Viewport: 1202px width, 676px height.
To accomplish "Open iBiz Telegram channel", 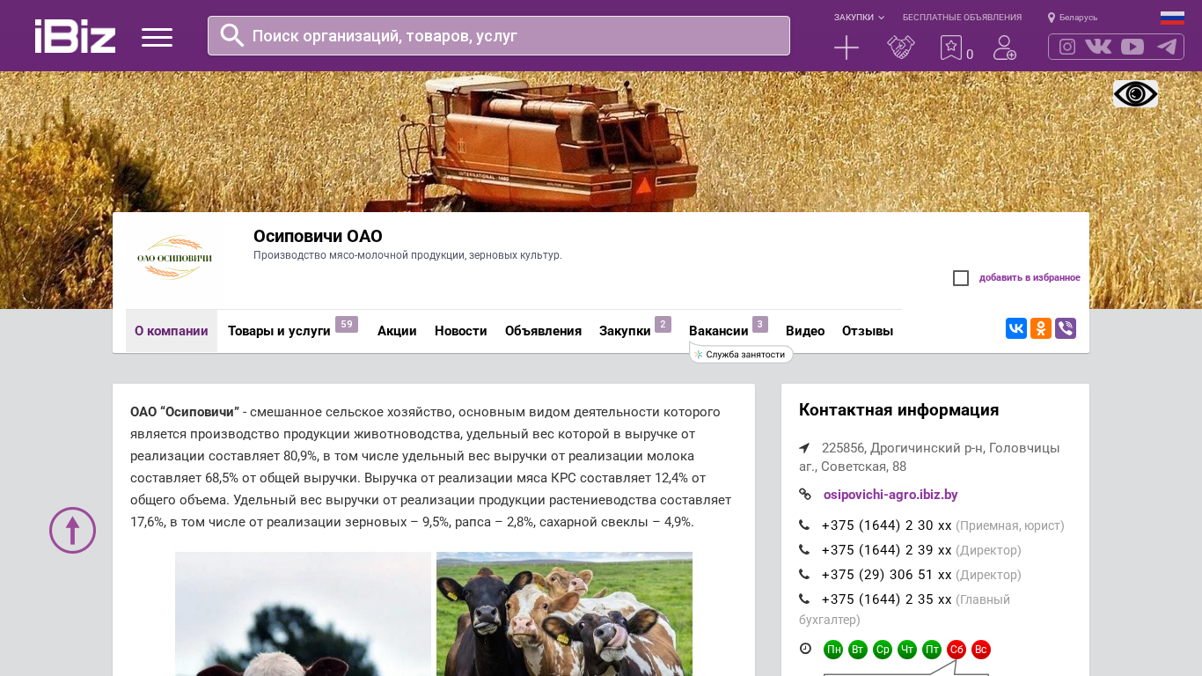I will click(x=1167, y=47).
